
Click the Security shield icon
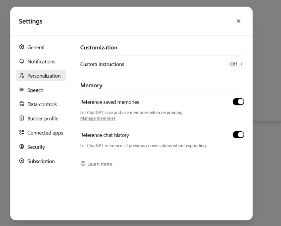tap(22, 147)
